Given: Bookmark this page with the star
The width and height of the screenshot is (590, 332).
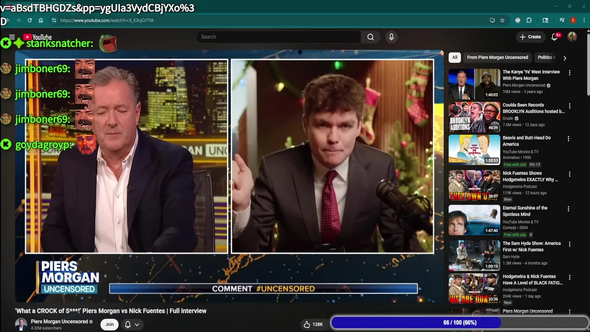Looking at the screenshot, I should [x=502, y=20].
